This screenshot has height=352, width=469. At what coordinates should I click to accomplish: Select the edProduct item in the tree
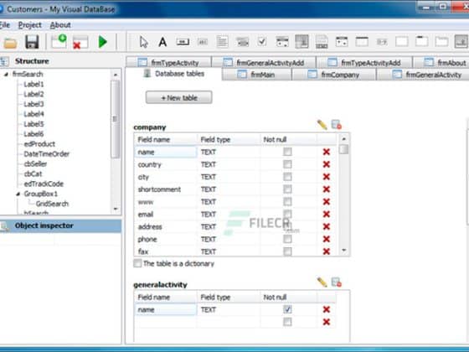(39, 144)
